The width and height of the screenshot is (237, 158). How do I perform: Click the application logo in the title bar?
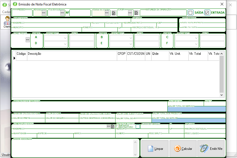point(15,4)
